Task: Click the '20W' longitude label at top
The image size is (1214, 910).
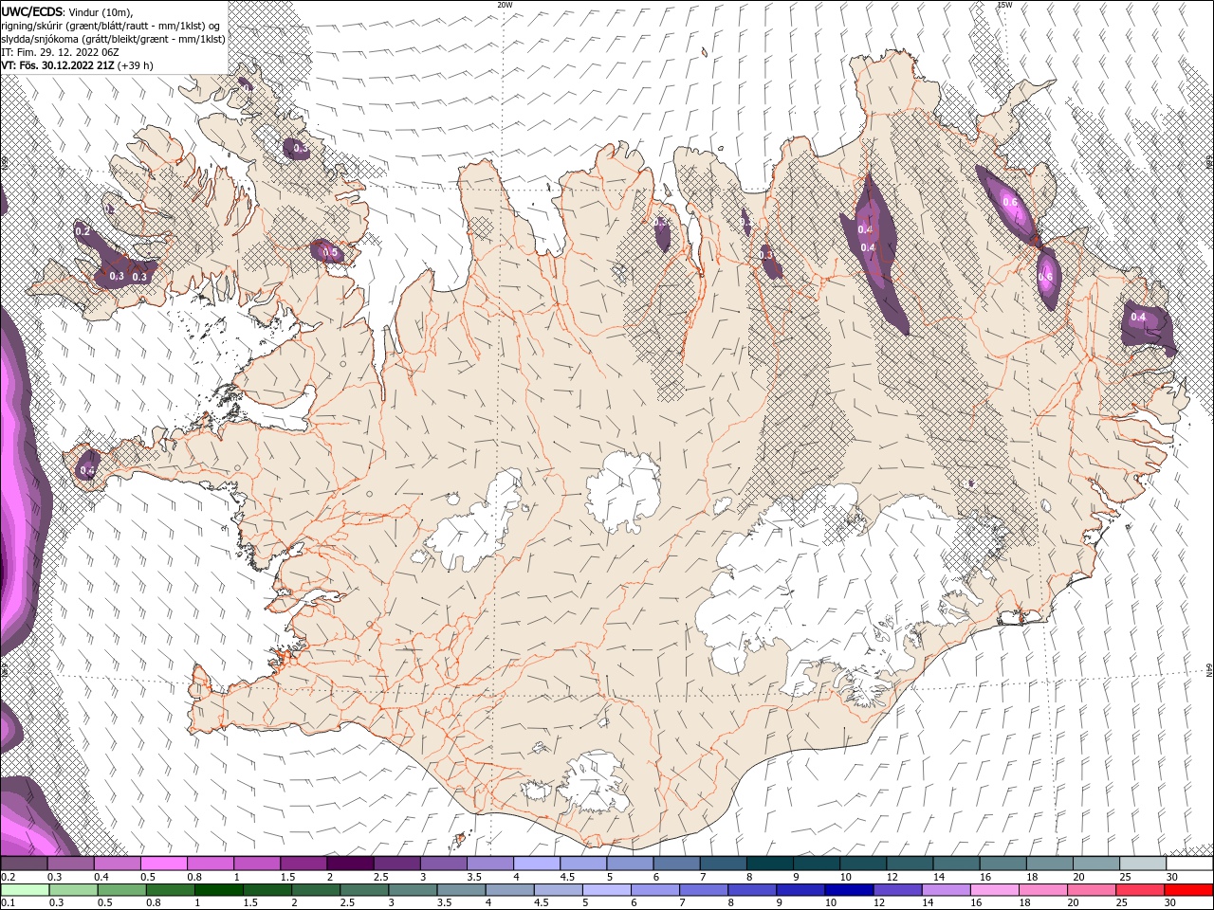Action: click(505, 5)
